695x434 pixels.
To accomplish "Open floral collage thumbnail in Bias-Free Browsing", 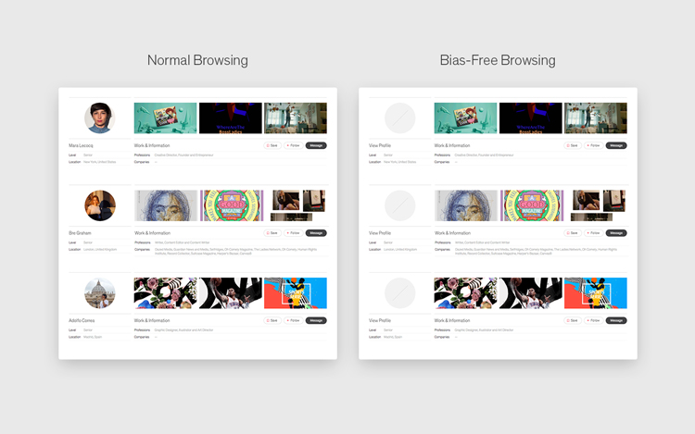I will pos(465,293).
